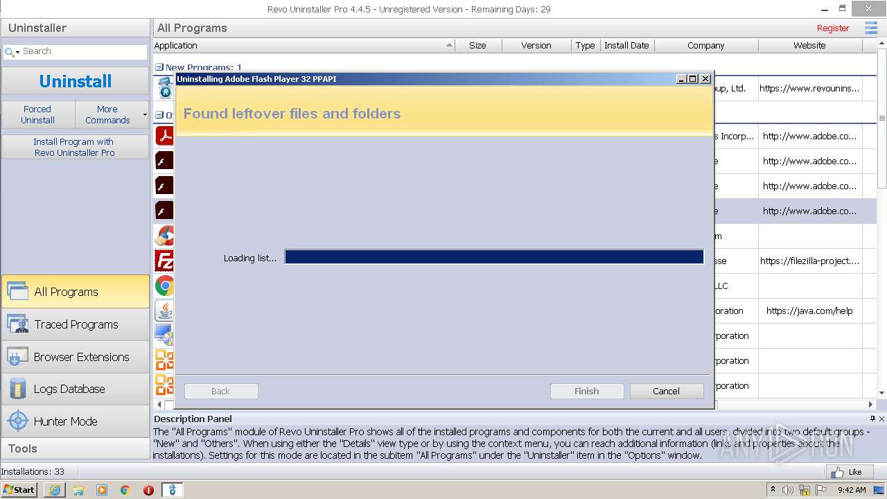Select the Google Chrome program icon
Screen dimensions: 887x499
point(164,286)
